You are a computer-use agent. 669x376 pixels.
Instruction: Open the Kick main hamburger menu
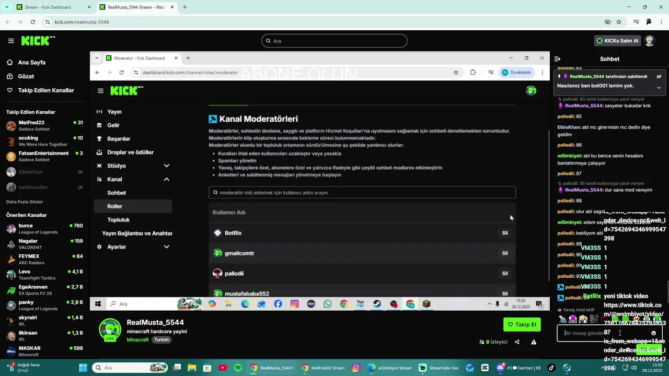tap(11, 41)
